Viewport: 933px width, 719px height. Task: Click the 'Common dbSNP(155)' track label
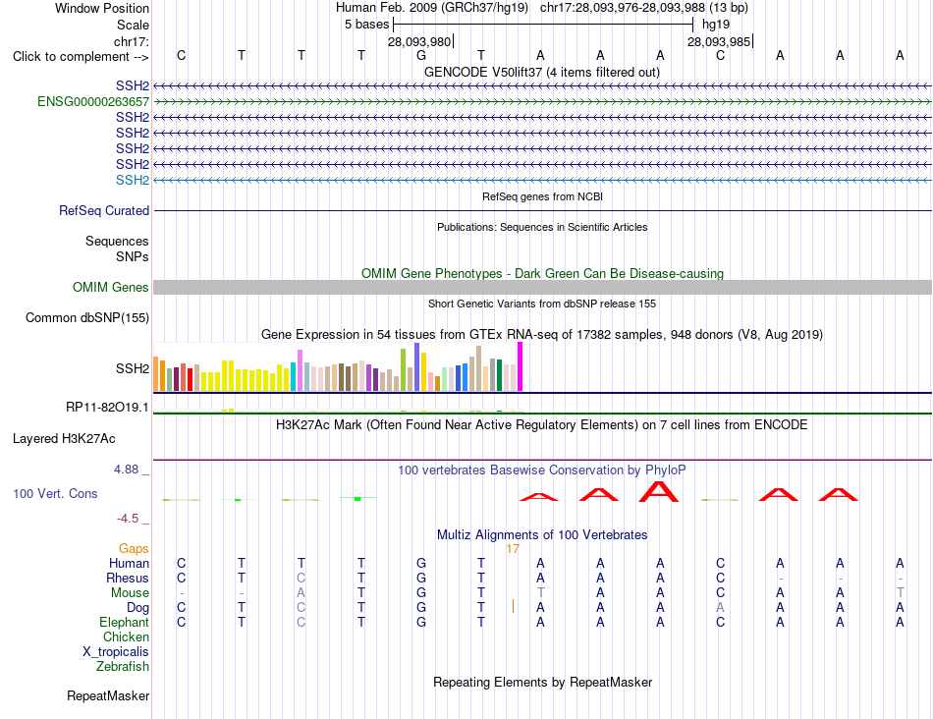[x=87, y=318]
